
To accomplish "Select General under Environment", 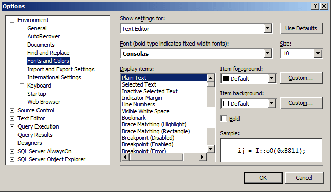I will [x=37, y=28].
